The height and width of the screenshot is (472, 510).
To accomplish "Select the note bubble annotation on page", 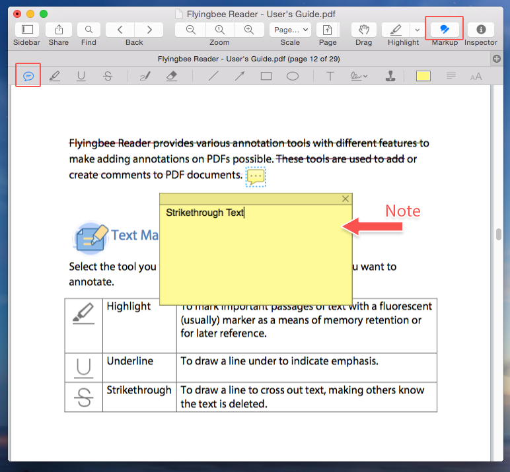I will [256, 177].
